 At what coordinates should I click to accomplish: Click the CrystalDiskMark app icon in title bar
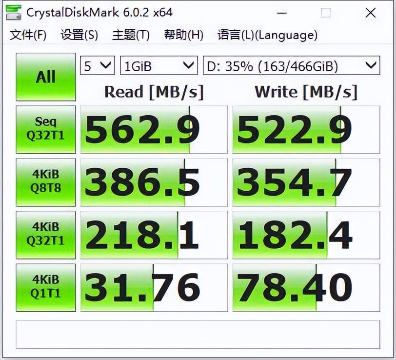(x=13, y=12)
